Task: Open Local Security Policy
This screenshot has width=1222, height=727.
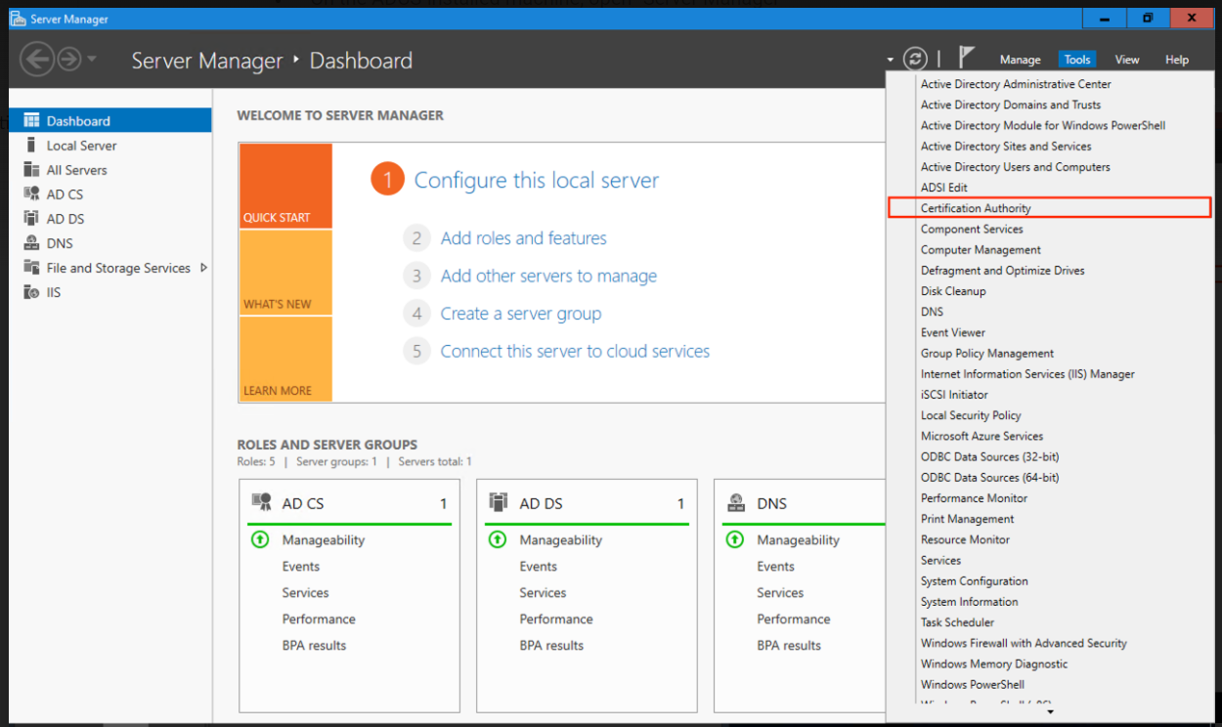Action: 971,415
